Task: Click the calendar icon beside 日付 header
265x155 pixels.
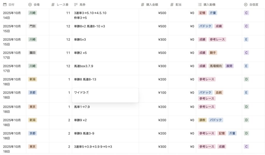Action: [x=5, y=5]
